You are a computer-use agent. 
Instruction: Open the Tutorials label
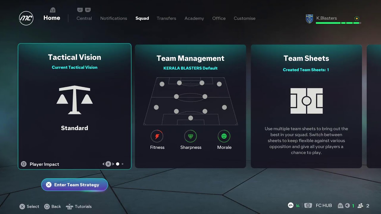click(x=83, y=207)
